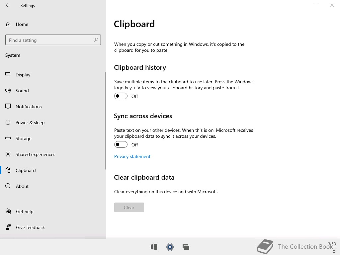Click the back arrow in Settings header
Image resolution: width=340 pixels, height=255 pixels.
coord(8,5)
